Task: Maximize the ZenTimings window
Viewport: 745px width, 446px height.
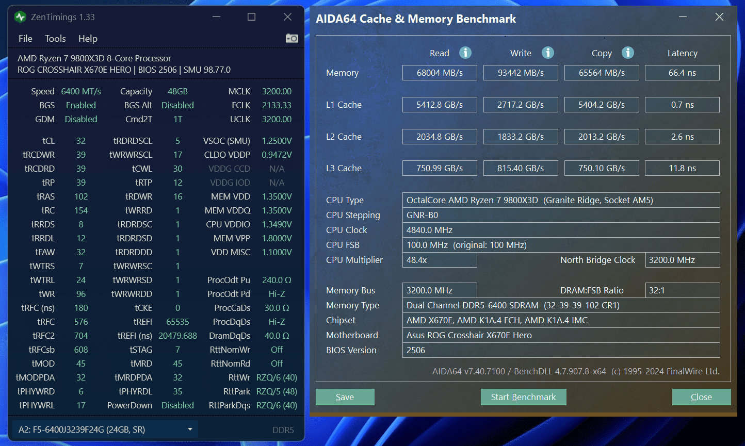Action: click(x=252, y=17)
